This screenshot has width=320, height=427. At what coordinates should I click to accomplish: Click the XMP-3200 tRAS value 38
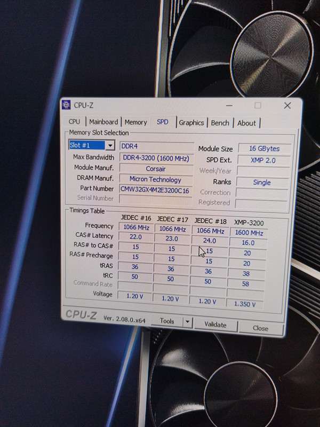coord(246,274)
